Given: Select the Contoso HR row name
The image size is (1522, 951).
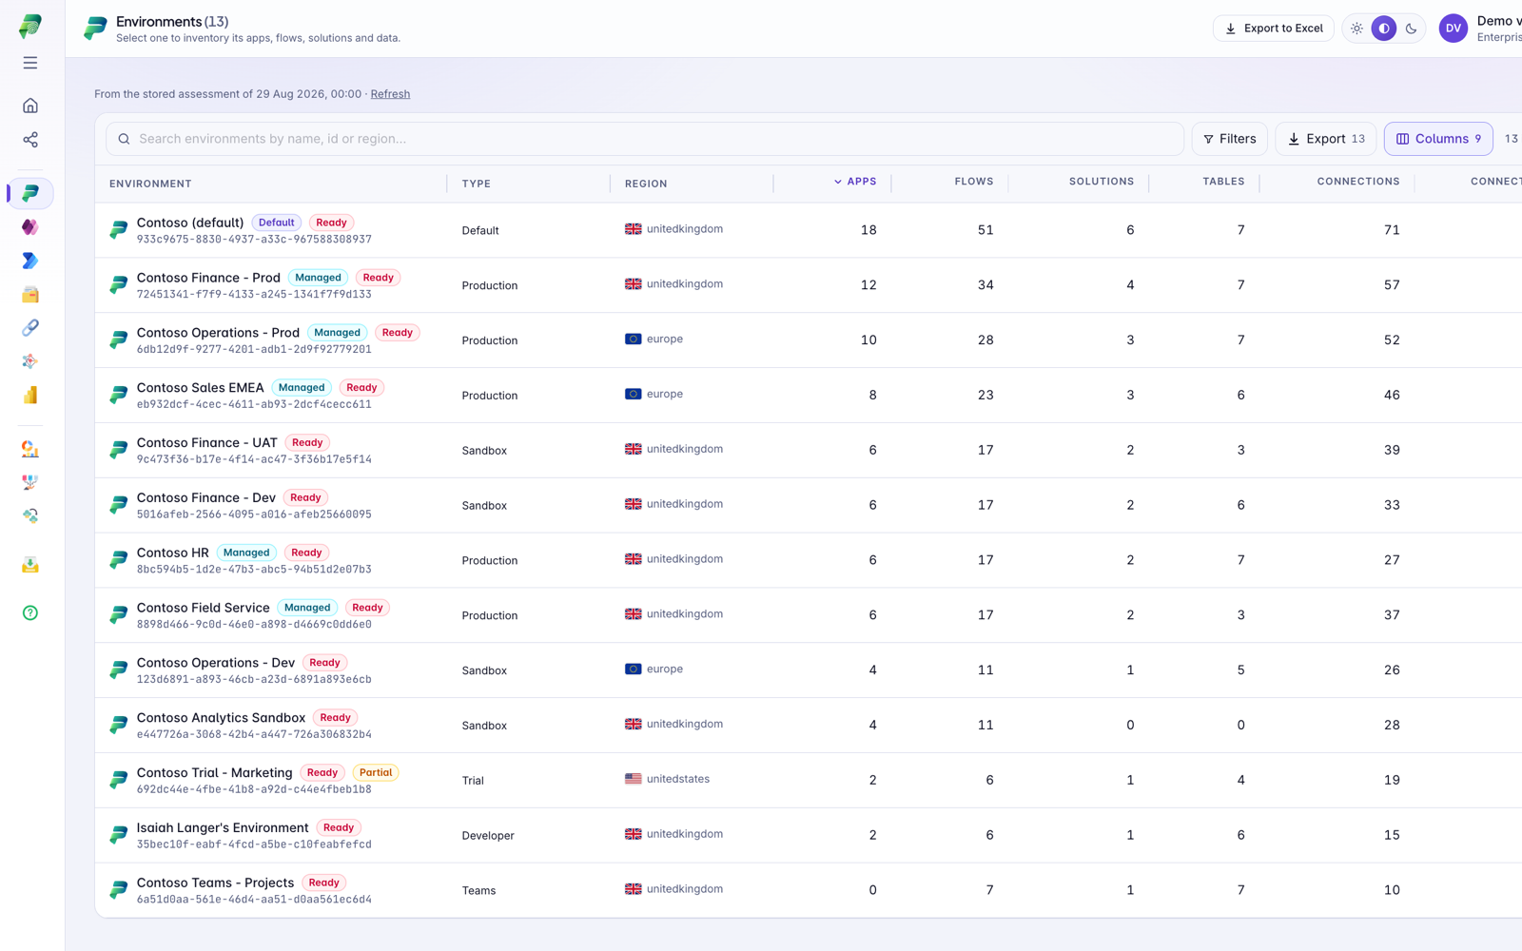Looking at the screenshot, I should pyautogui.click(x=173, y=553).
